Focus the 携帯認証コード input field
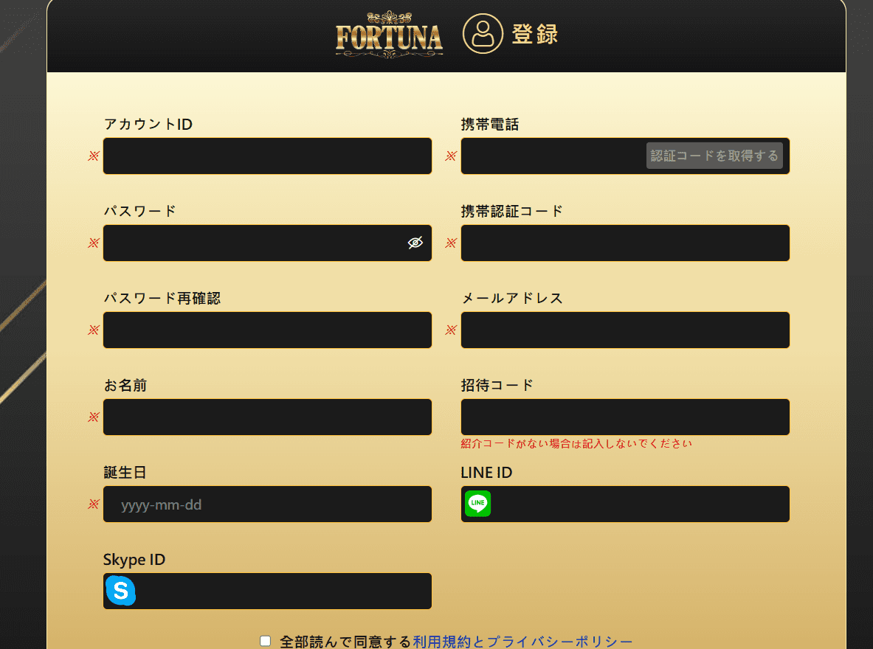873x649 pixels. [625, 243]
